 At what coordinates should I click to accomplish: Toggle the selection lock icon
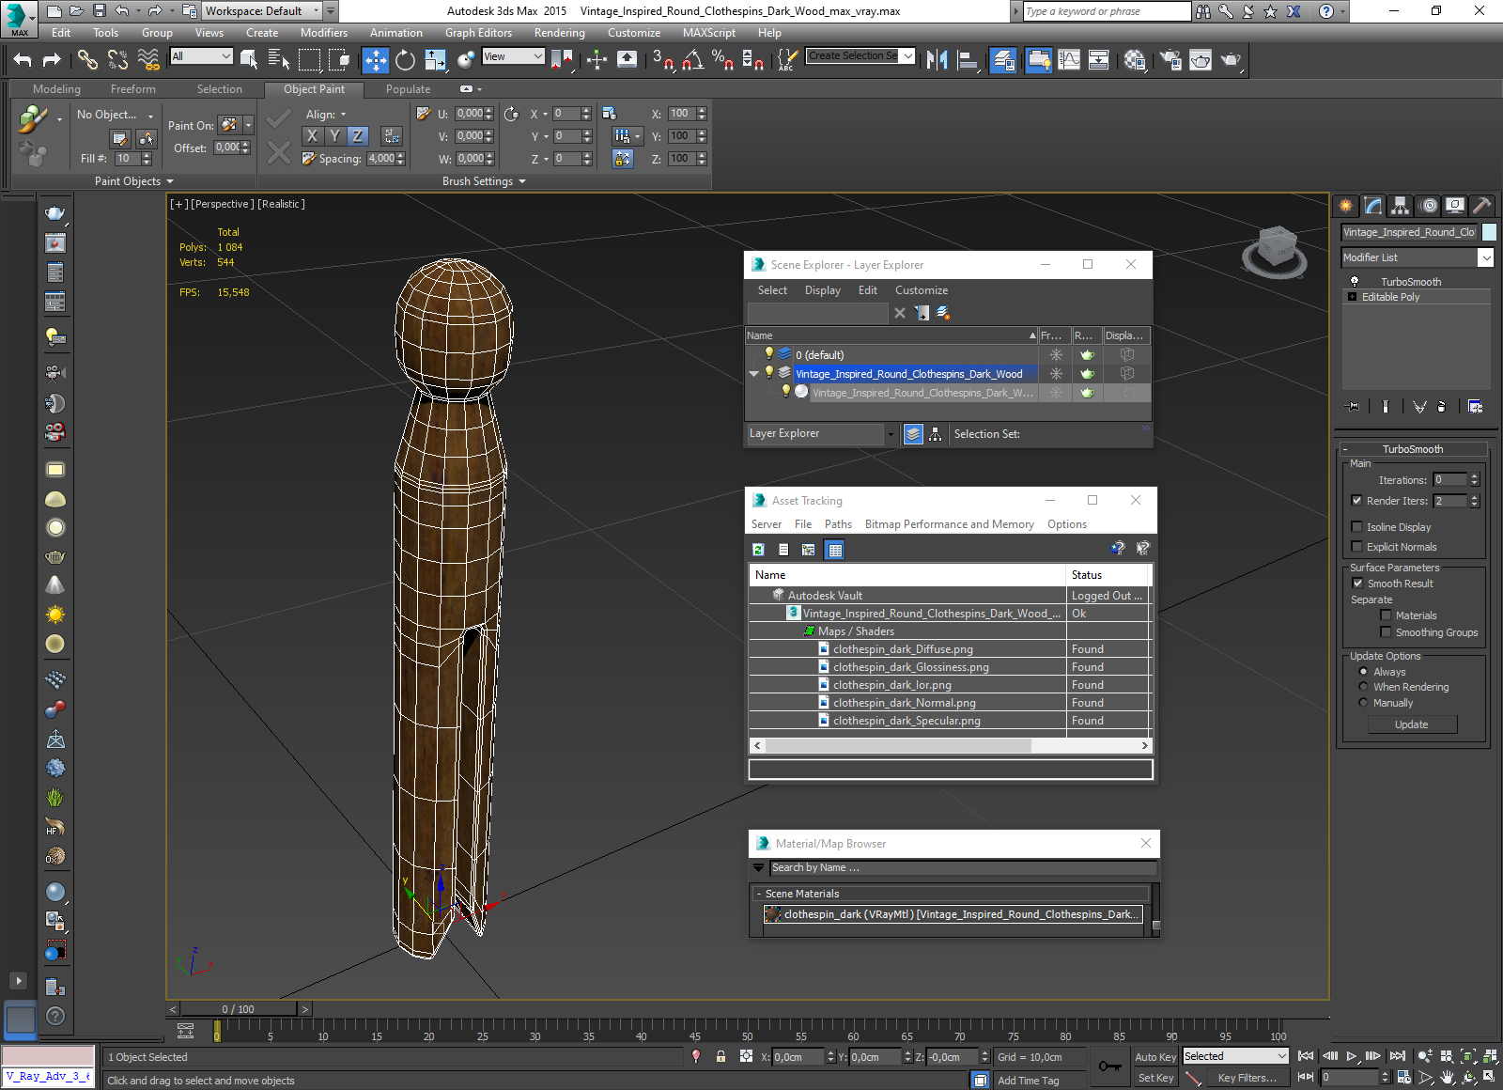(x=721, y=1056)
